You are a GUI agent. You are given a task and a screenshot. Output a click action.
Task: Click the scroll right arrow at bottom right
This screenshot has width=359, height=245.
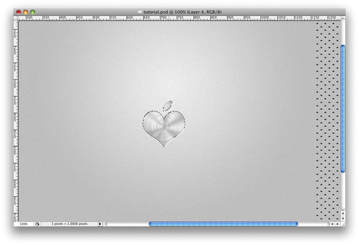tap(337, 224)
